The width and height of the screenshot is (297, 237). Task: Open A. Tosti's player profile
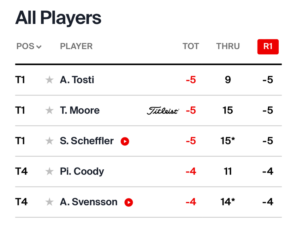pos(77,80)
